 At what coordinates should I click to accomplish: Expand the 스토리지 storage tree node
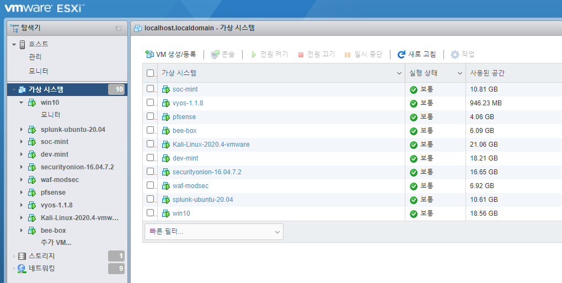click(14, 256)
